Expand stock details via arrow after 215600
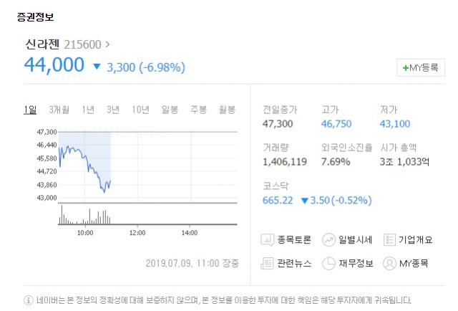Screen dimensions: 458x311 108,44
